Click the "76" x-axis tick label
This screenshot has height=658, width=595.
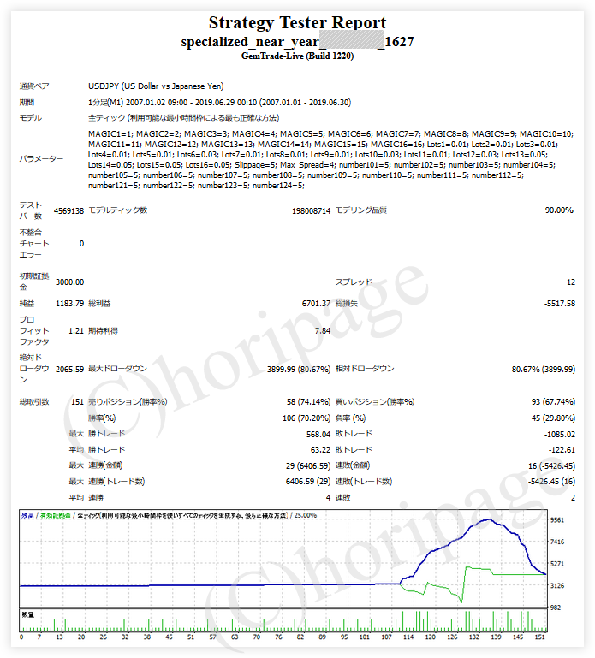point(278,637)
